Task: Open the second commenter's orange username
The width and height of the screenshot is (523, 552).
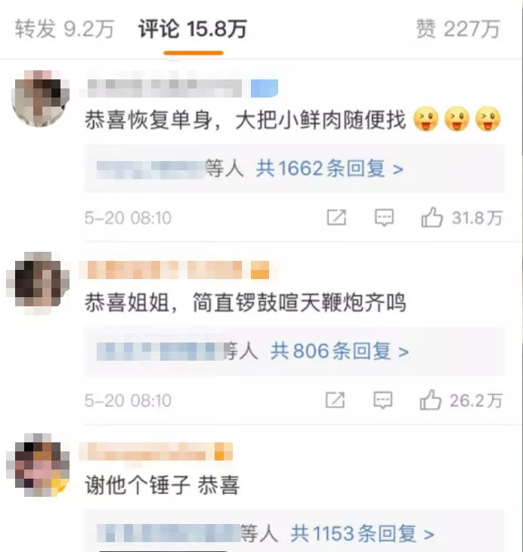Action: click(164, 271)
